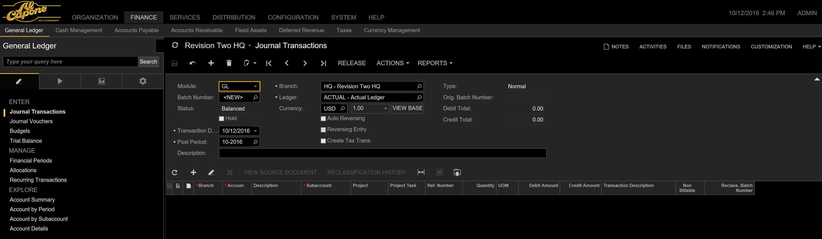Click the Search button in sidebar
This screenshot has height=239, width=822.
[x=148, y=62]
